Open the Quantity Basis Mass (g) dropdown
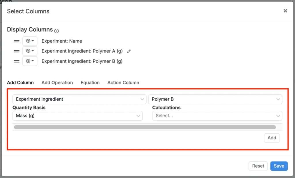The image size is (295, 178). click(x=77, y=116)
